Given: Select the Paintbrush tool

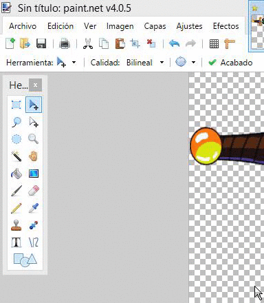Looking at the screenshot, I should pyautogui.click(x=16, y=191).
